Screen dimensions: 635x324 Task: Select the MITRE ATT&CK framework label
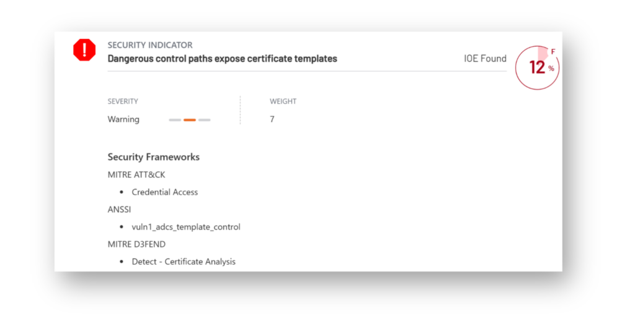click(136, 174)
